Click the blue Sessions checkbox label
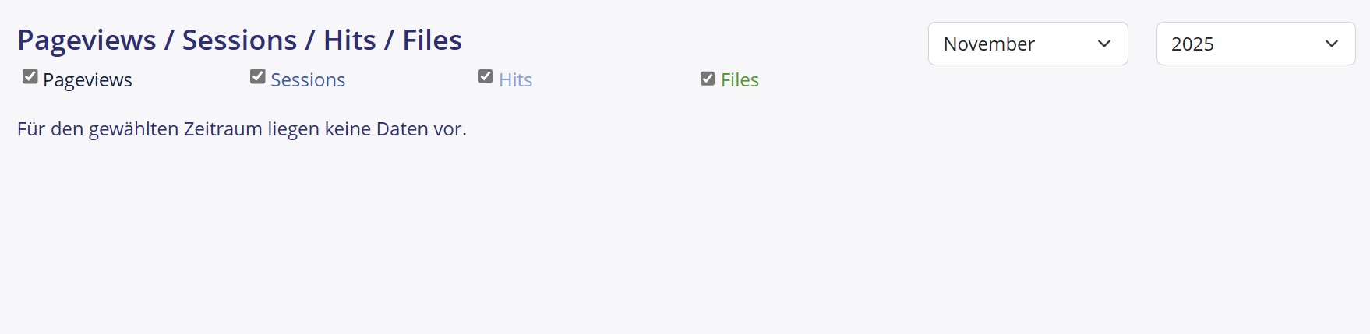The image size is (1370, 334). (x=308, y=80)
